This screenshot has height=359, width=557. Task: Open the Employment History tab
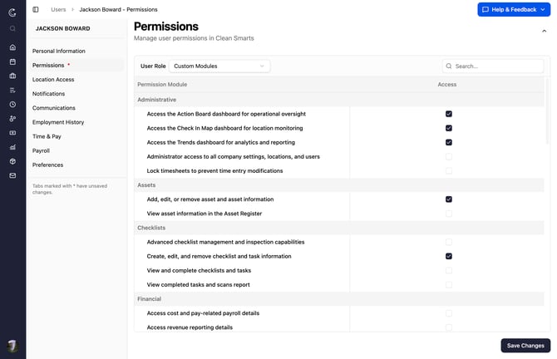coord(58,122)
